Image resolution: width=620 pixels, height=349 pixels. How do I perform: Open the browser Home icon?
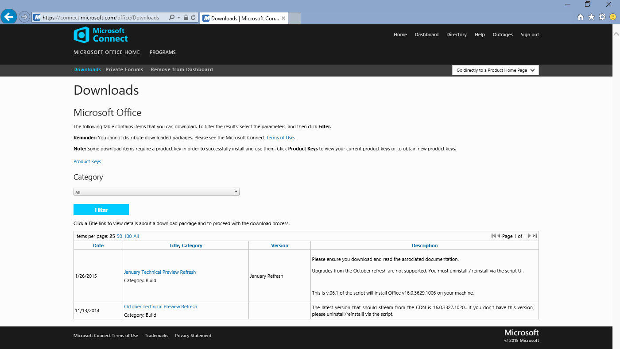(581, 17)
